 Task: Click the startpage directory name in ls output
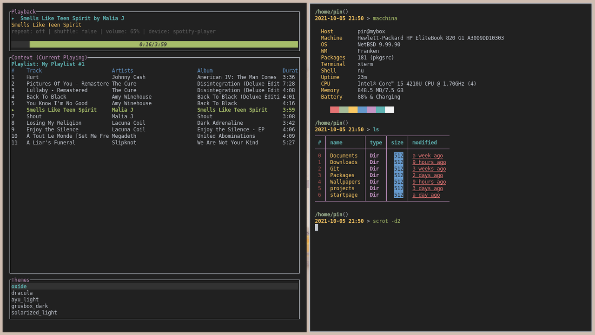point(344,195)
